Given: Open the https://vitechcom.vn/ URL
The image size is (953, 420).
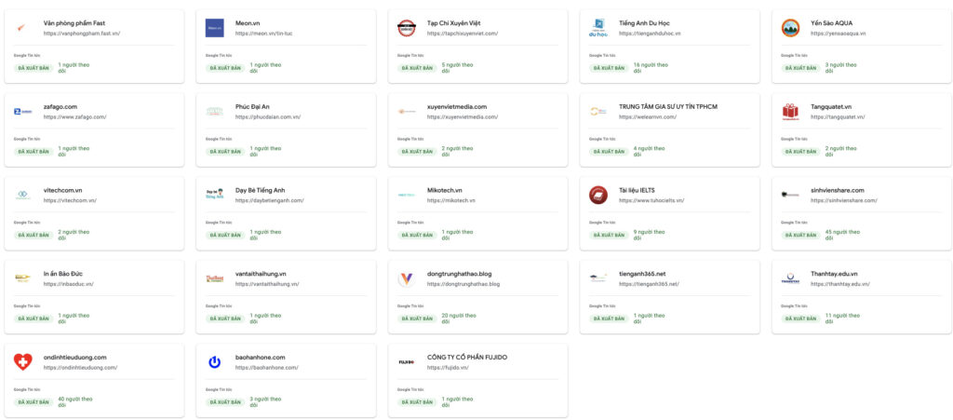Looking at the screenshot, I should tap(70, 200).
